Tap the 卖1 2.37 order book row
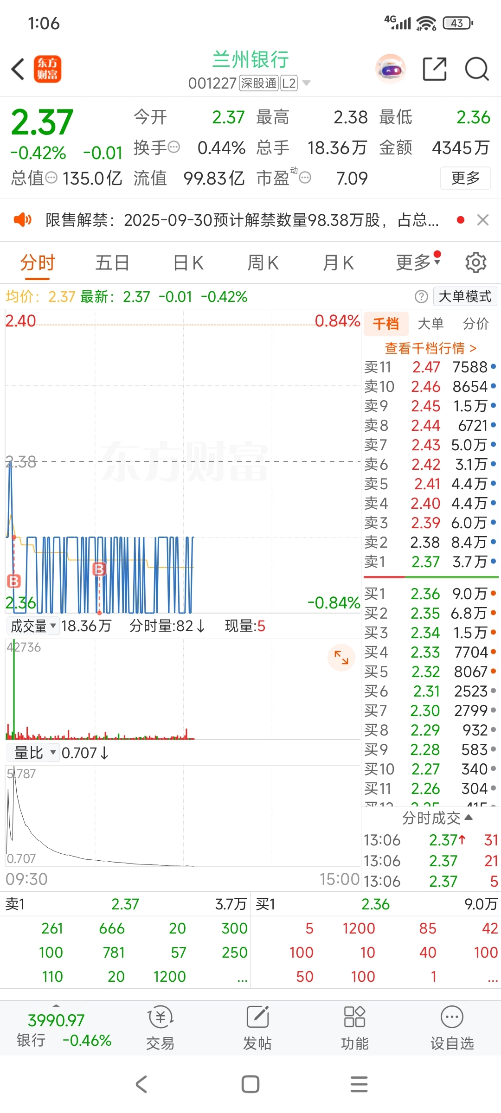The width and height of the screenshot is (501, 1113). coord(430,562)
